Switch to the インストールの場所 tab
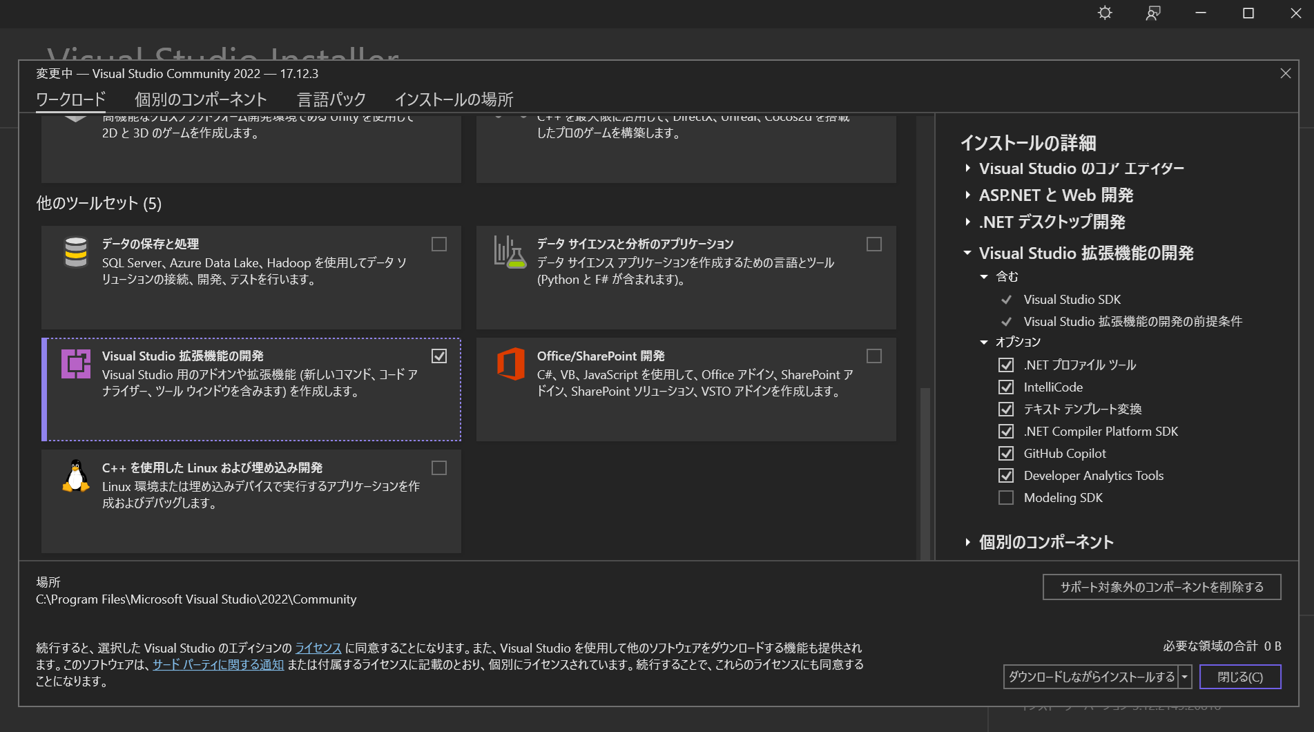The image size is (1314, 732). pyautogui.click(x=454, y=99)
